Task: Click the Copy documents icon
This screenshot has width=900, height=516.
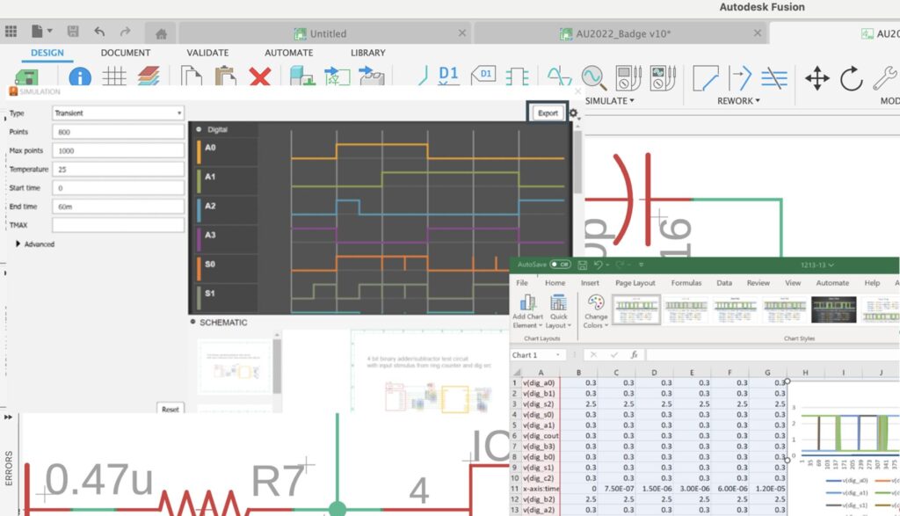Action: (191, 76)
